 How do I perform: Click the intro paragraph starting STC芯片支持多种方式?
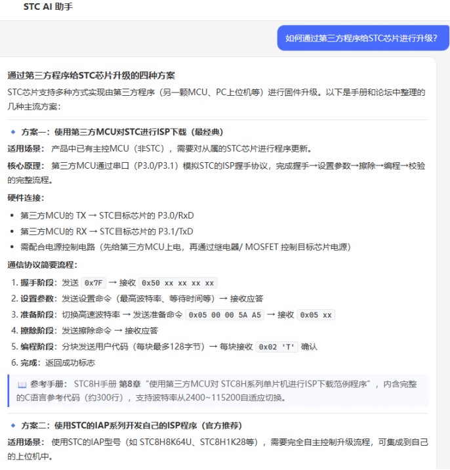pos(216,99)
